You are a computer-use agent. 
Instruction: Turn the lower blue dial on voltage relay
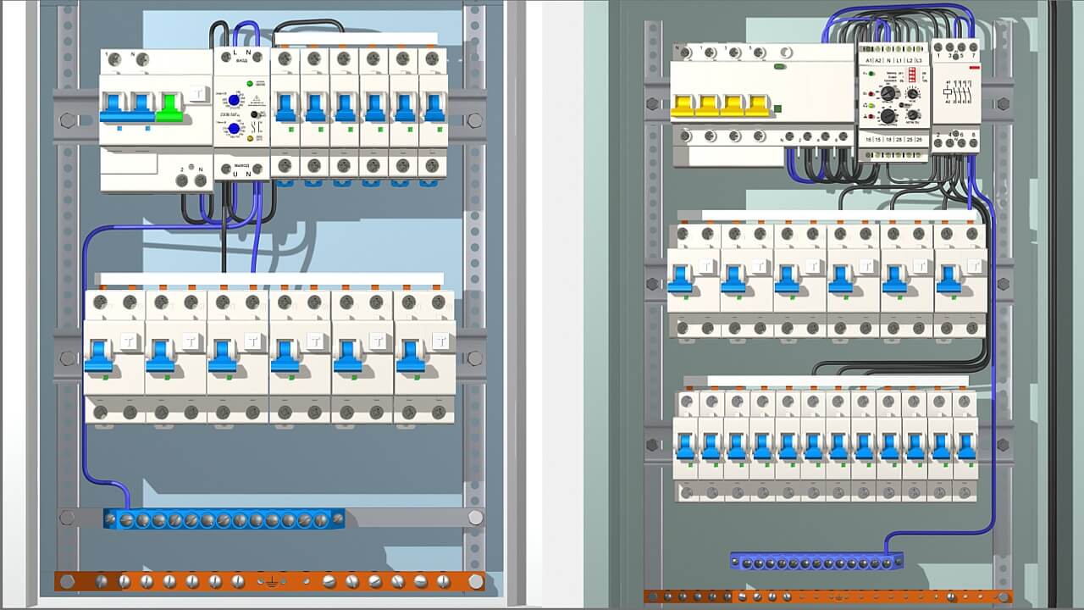(235, 129)
